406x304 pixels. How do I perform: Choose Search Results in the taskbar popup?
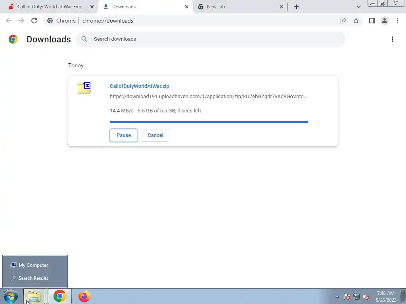pyautogui.click(x=35, y=278)
